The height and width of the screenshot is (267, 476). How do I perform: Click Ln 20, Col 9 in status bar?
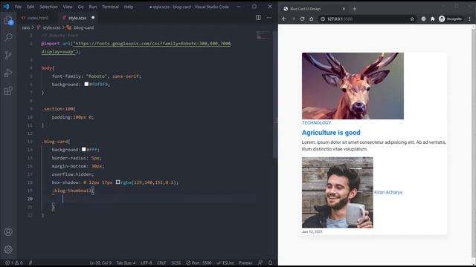pyautogui.click(x=100, y=263)
